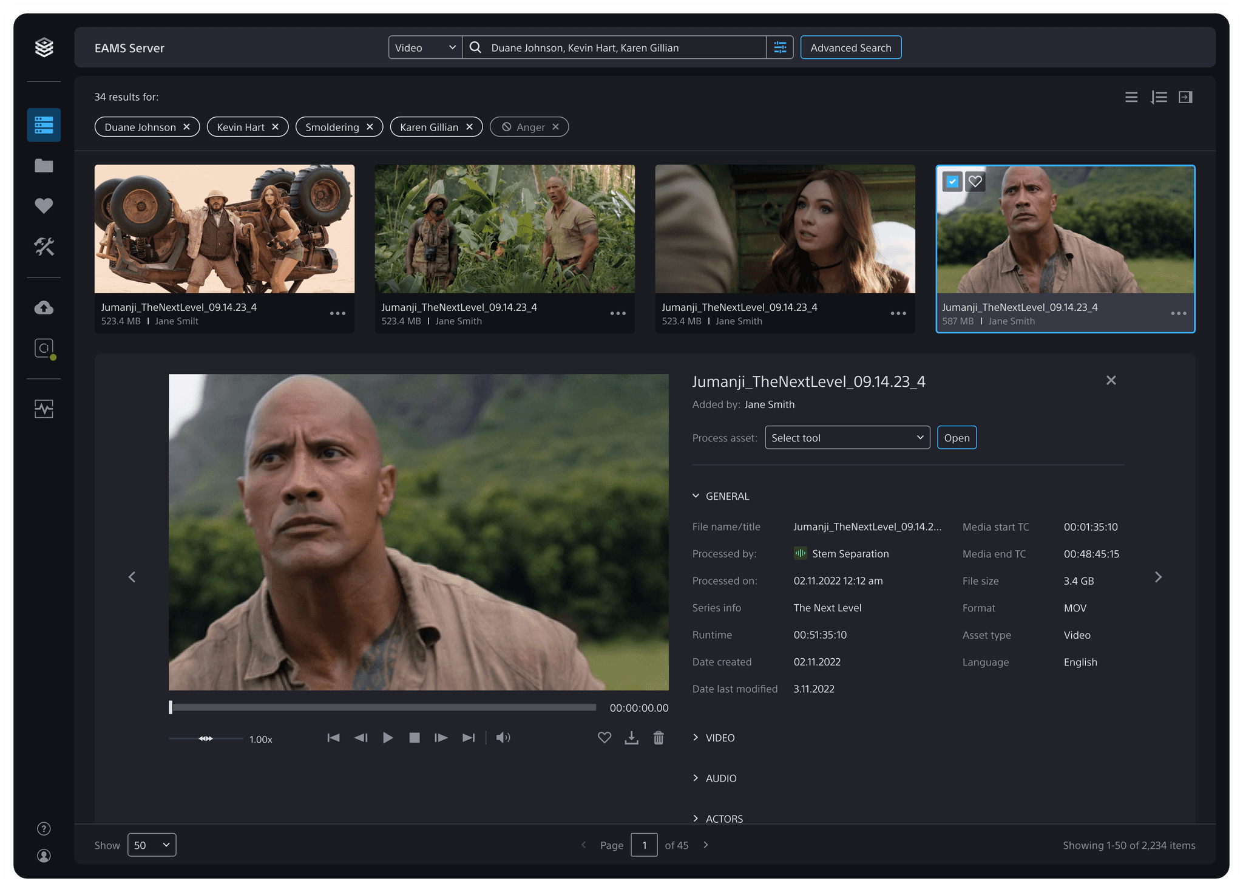
Task: Favorite the asset below the video player
Action: coord(605,738)
